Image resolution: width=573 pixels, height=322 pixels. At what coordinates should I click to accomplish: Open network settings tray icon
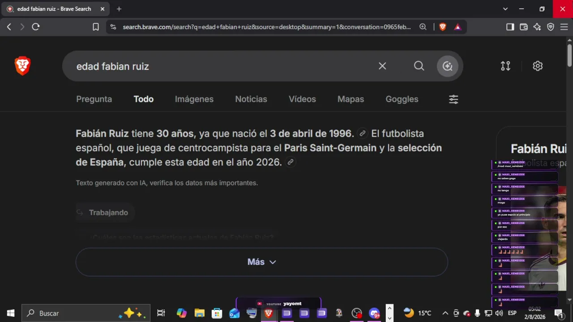[x=488, y=313]
